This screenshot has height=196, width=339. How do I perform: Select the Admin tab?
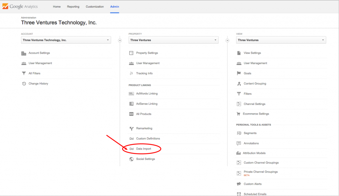[115, 7]
